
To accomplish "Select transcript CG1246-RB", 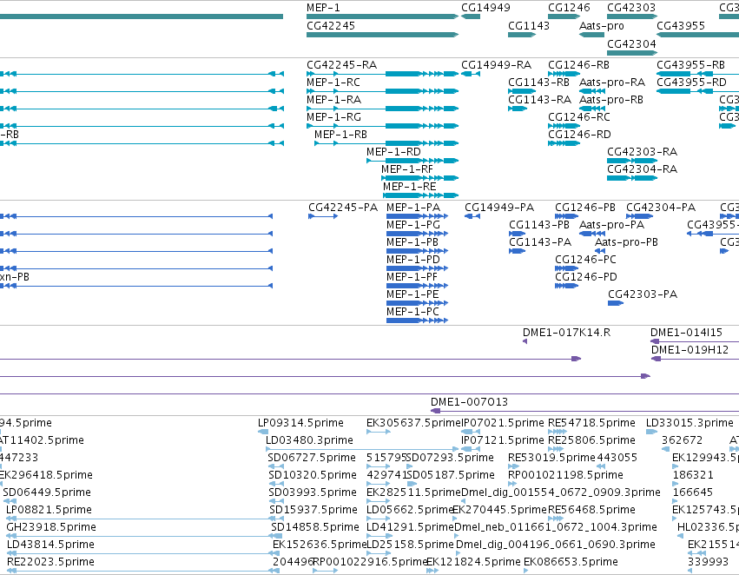I will pos(564,74).
